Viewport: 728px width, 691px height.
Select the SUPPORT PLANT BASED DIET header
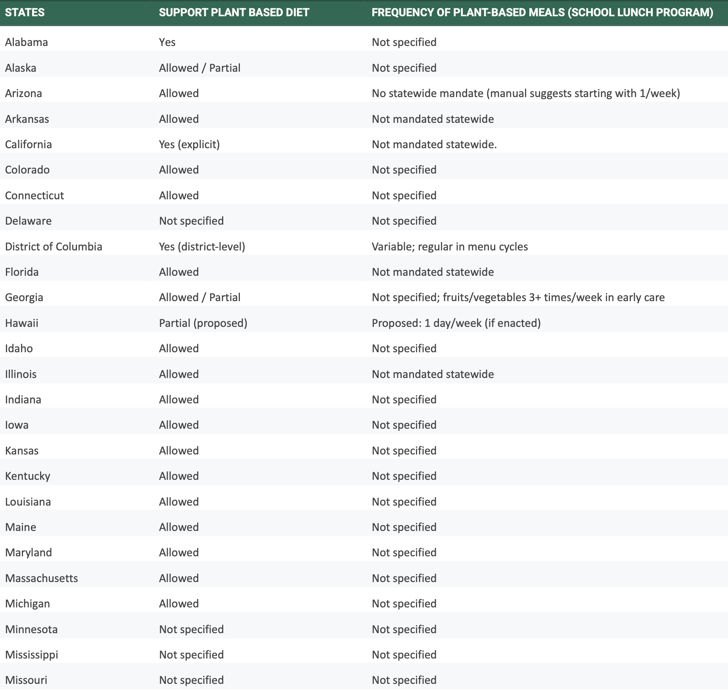click(x=234, y=12)
